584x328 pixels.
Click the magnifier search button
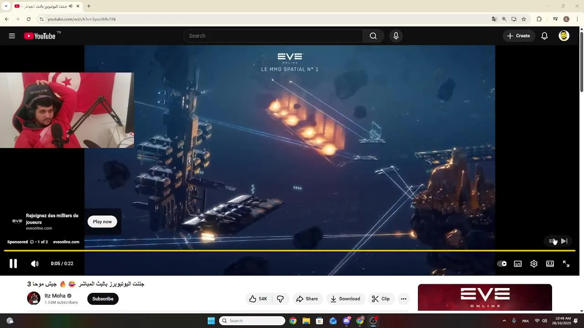click(373, 36)
